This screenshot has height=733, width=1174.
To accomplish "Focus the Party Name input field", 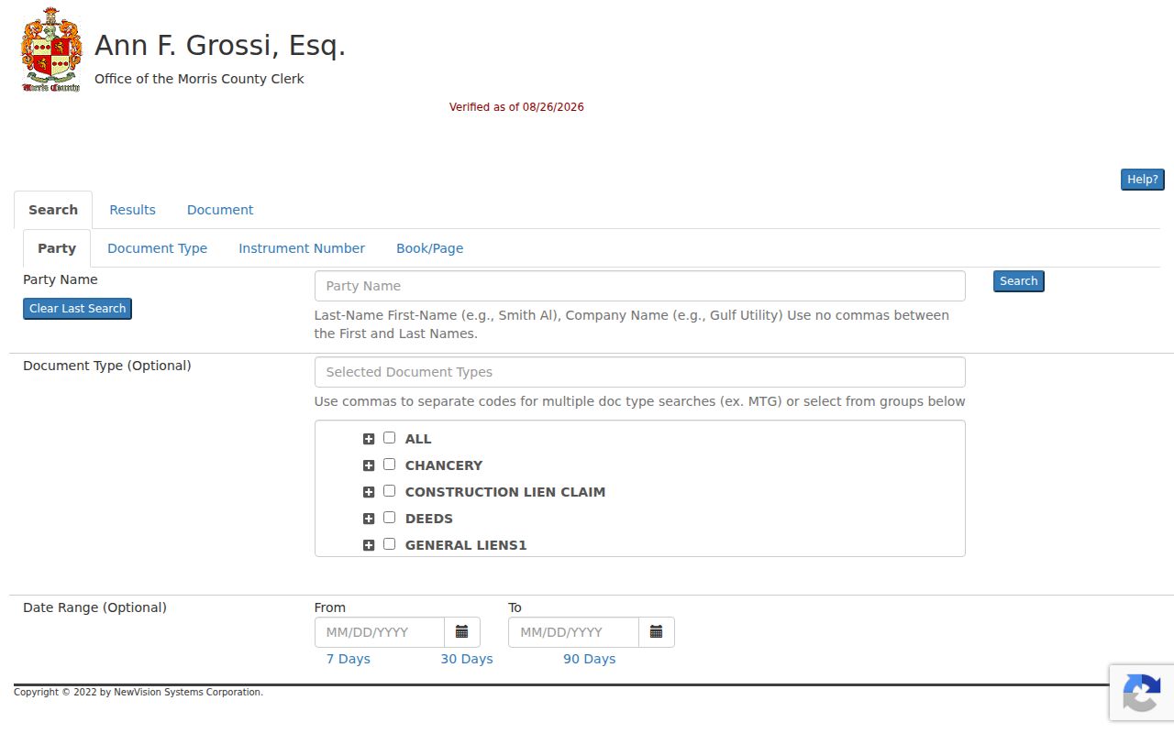I will (640, 286).
